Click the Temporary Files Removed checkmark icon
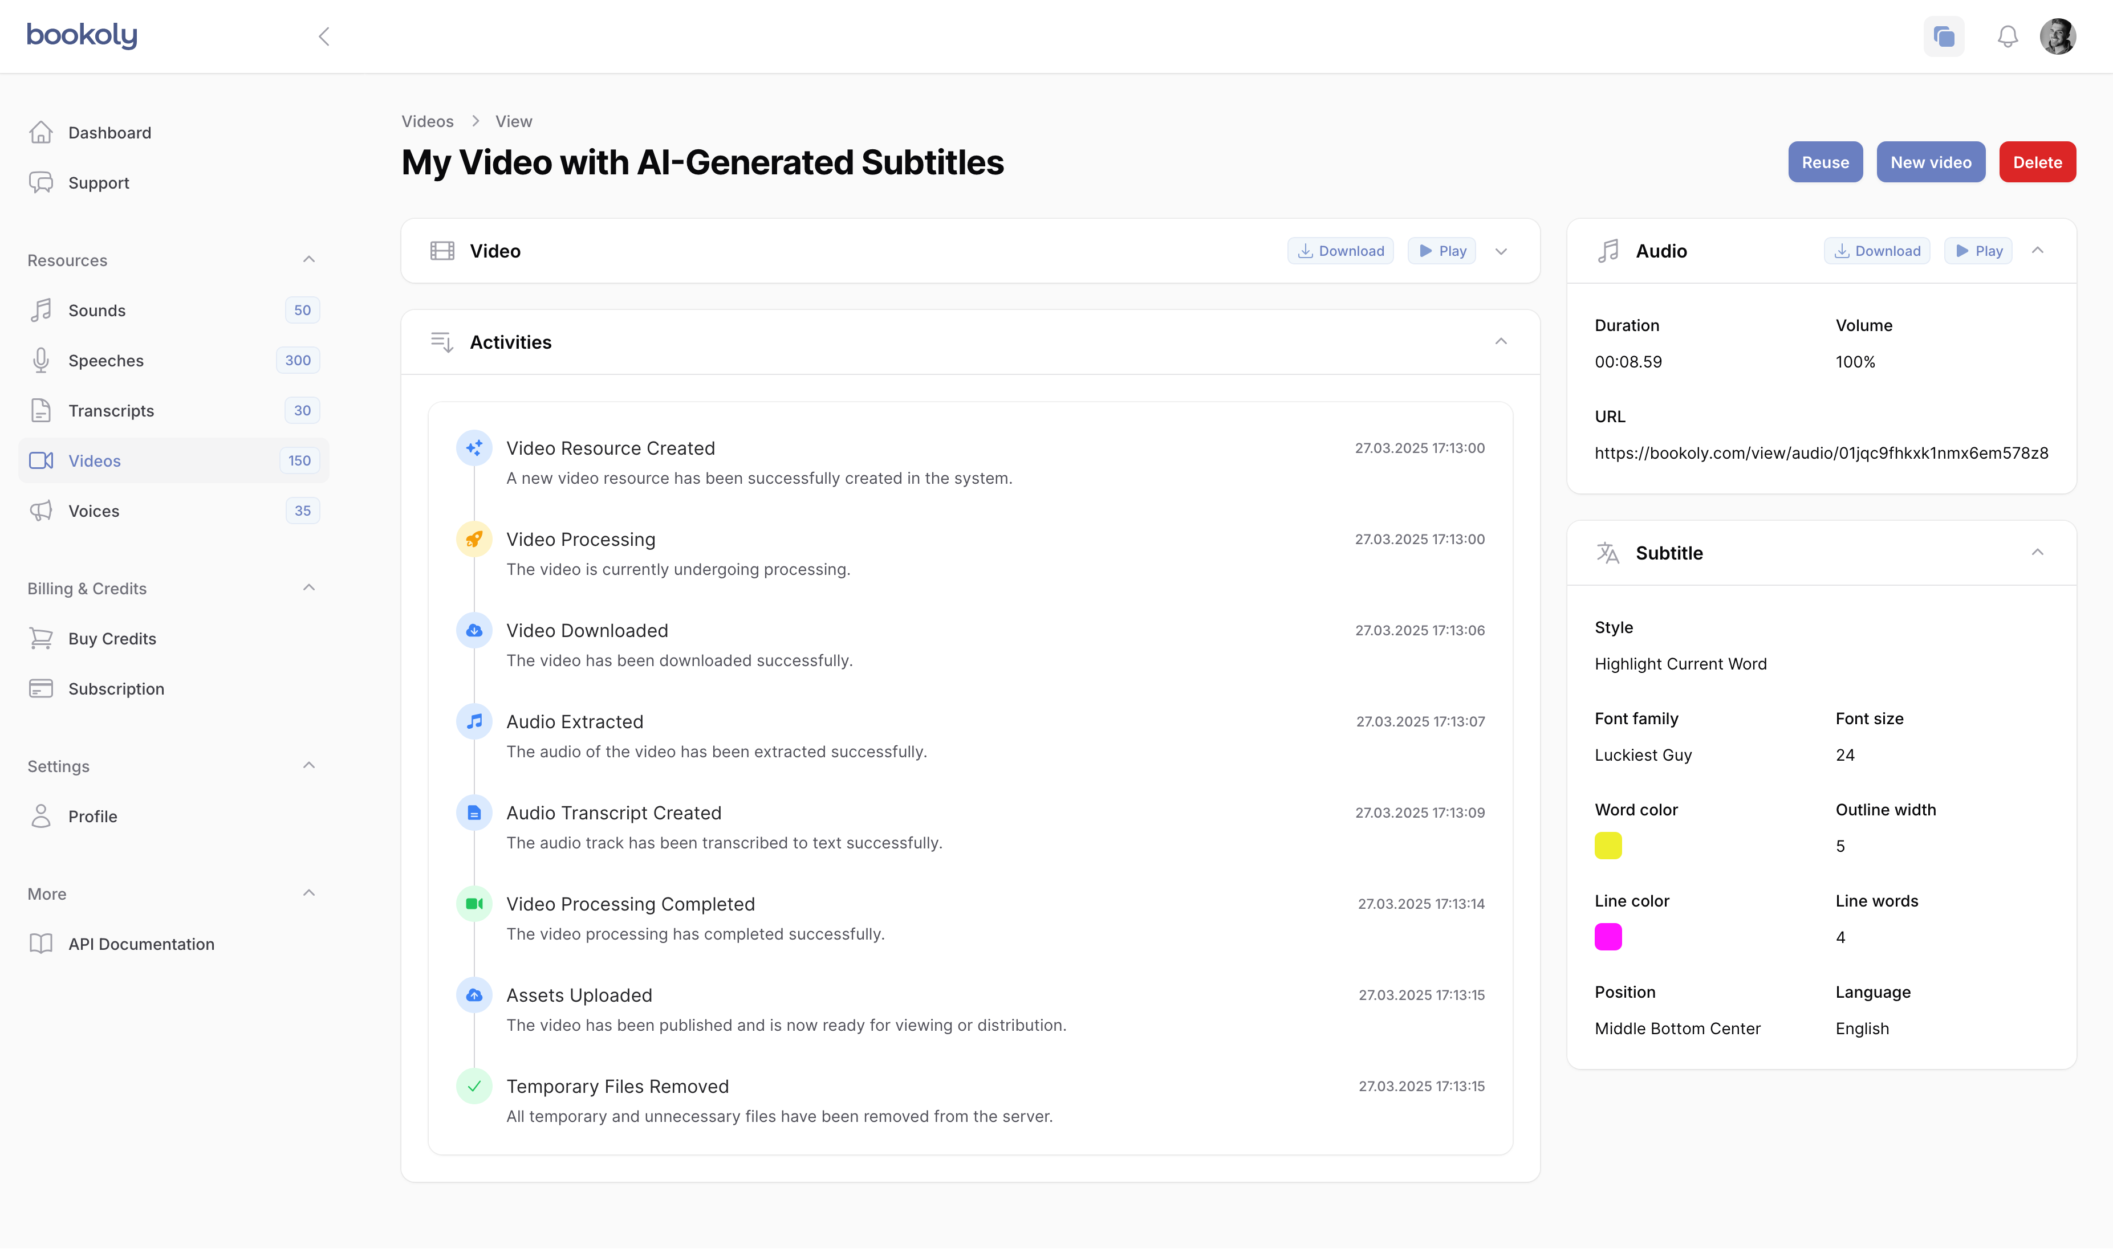 pos(474,1085)
